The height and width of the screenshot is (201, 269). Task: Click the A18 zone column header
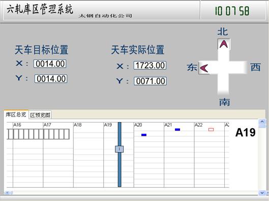point(77,125)
